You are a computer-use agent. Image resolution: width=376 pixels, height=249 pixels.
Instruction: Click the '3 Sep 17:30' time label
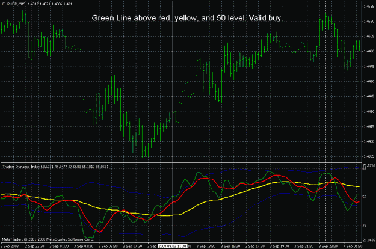(254, 247)
